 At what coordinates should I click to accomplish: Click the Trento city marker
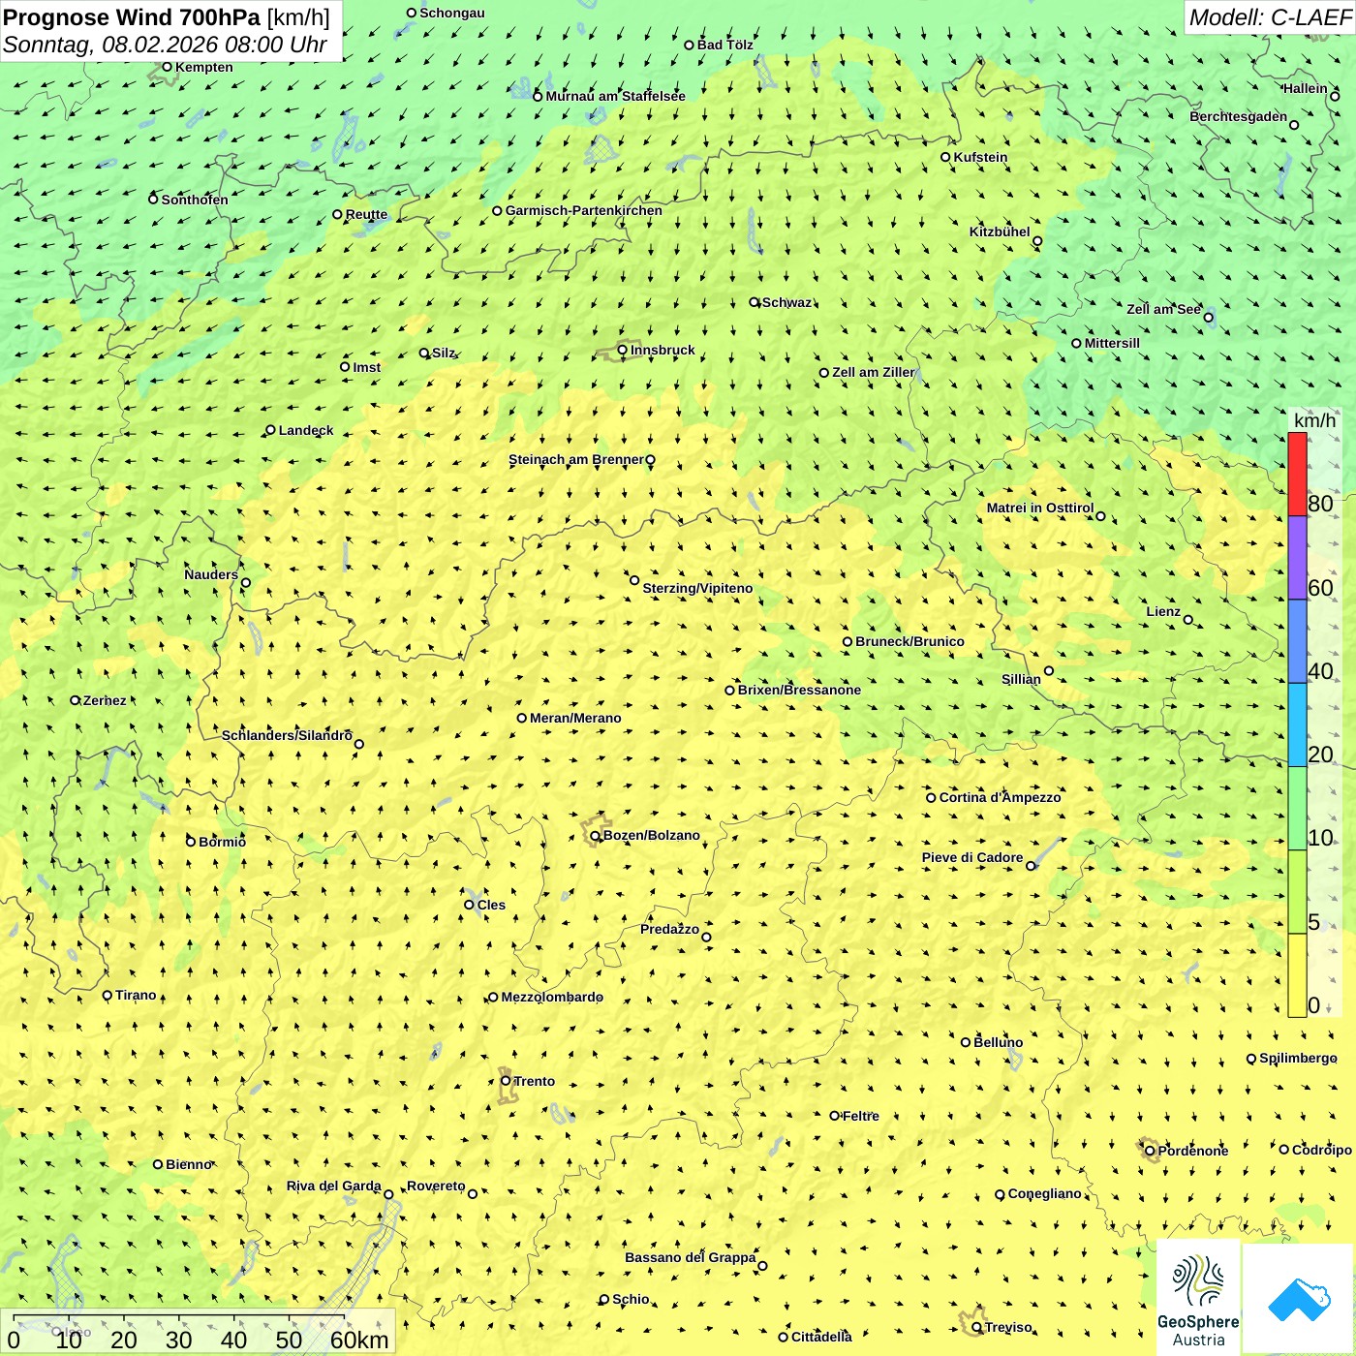(x=506, y=1081)
